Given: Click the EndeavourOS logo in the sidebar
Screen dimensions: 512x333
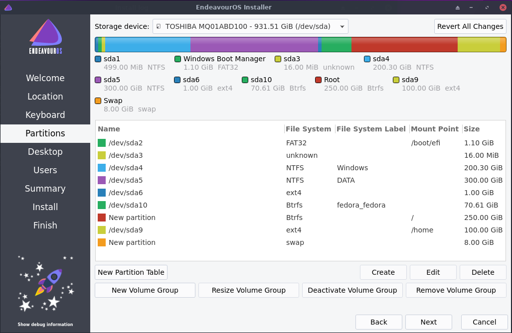Looking at the screenshot, I should [x=45, y=38].
